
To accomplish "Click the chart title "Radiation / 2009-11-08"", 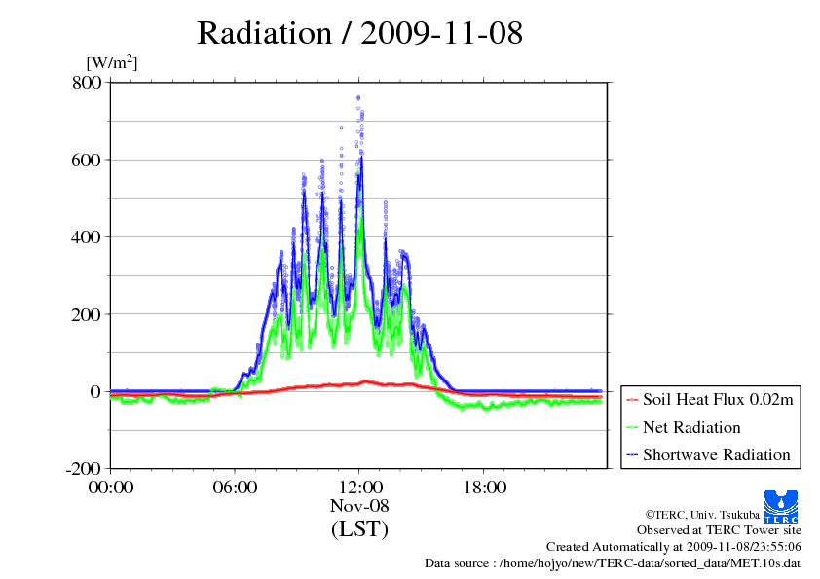I will pos(359,33).
